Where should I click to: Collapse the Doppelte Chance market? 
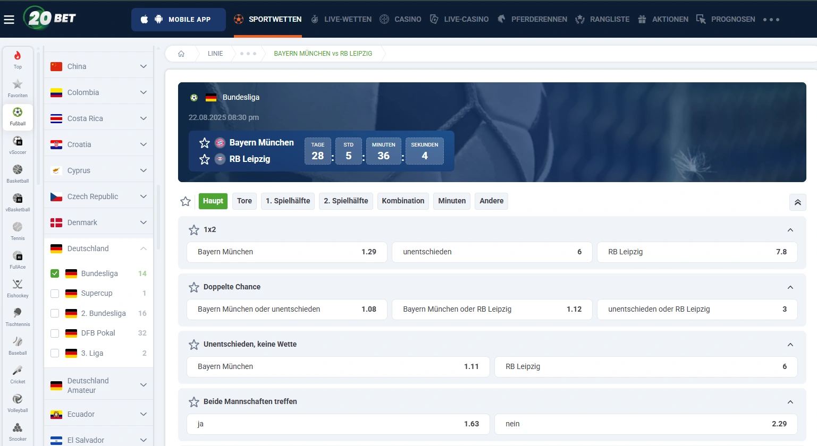point(790,287)
